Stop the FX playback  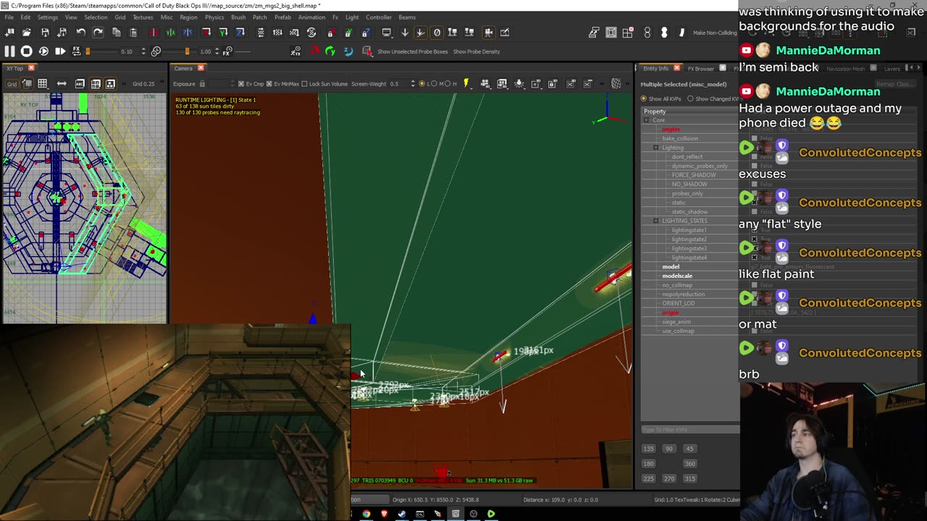coord(26,51)
